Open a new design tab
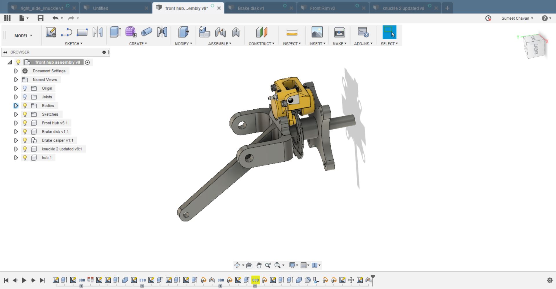 click(x=447, y=8)
